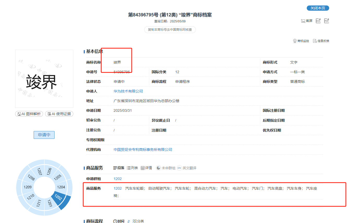Click the 申请中 status button under trademark image
Image resolution: width=355 pixels, height=223 pixels.
[x=44, y=135]
